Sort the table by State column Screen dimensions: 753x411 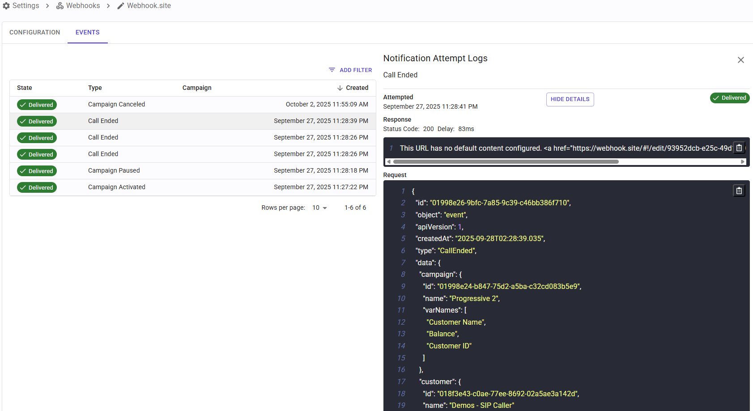tap(25, 88)
